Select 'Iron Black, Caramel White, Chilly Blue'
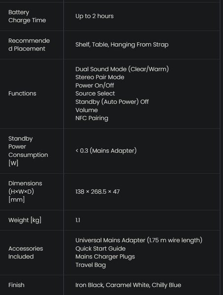The width and height of the screenshot is (223, 295). coord(128,285)
